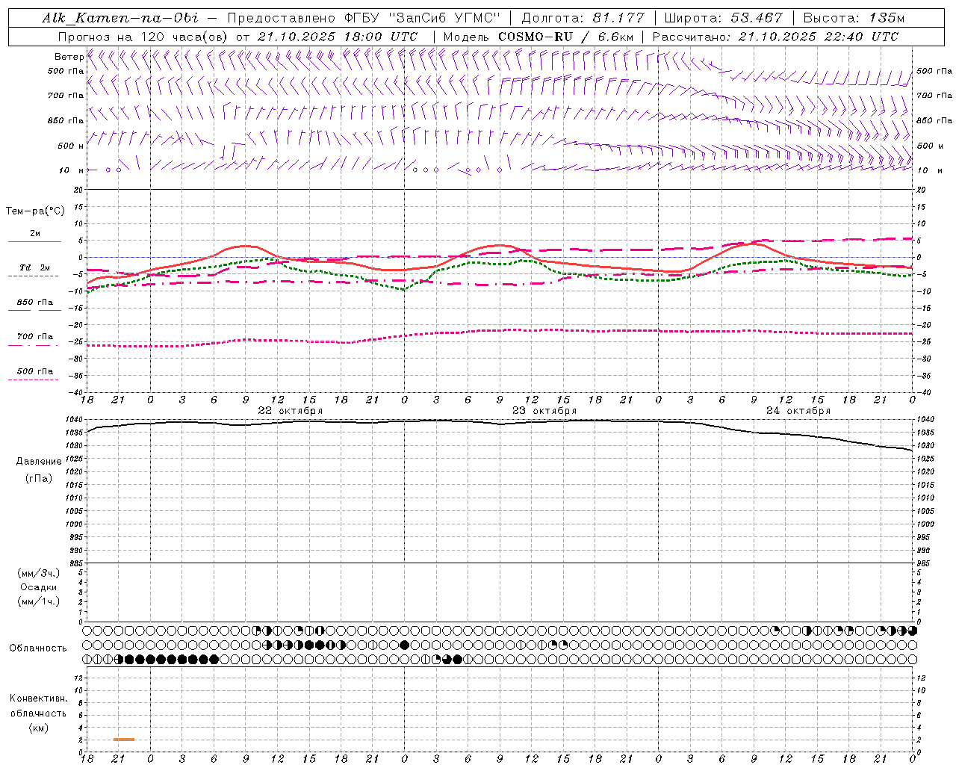Select the latitude value 53.467
This screenshot has width=956, height=765.
pyautogui.click(x=757, y=19)
